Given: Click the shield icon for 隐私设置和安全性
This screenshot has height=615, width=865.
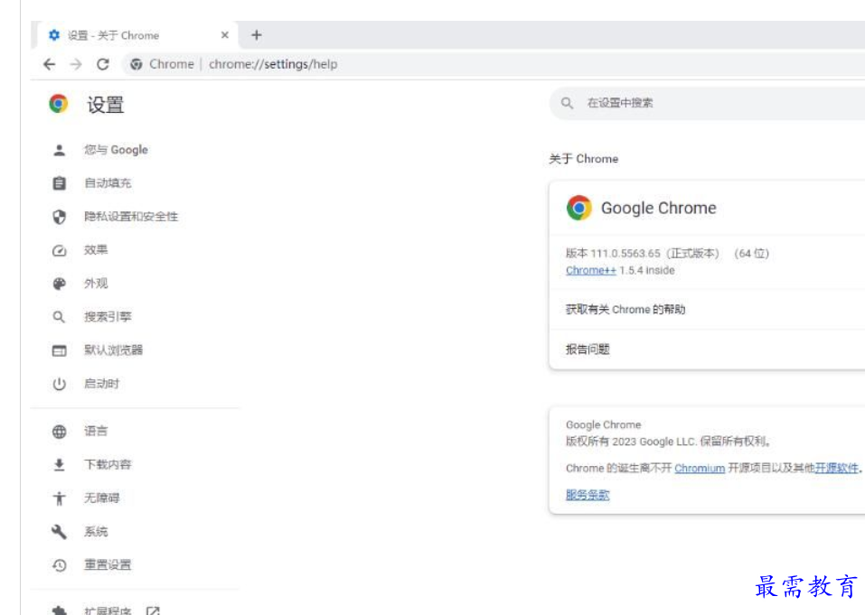Looking at the screenshot, I should click(x=60, y=217).
